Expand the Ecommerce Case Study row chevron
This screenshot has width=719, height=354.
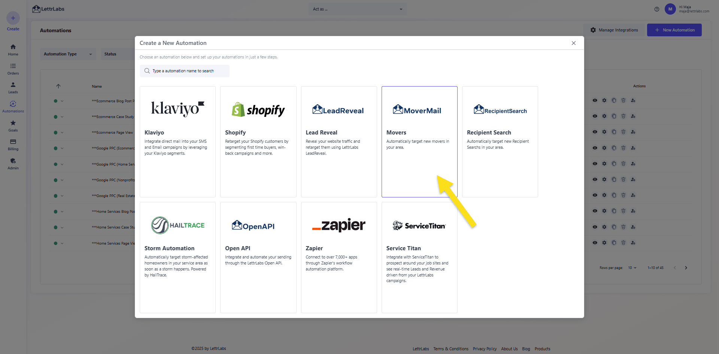point(62,117)
